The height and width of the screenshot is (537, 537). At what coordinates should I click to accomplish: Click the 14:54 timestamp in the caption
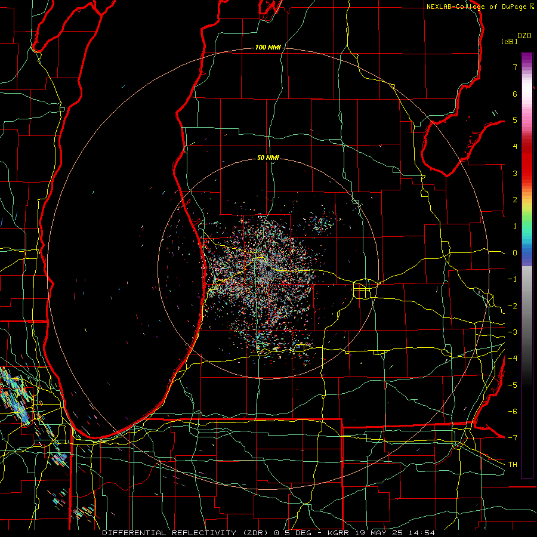pos(422,533)
